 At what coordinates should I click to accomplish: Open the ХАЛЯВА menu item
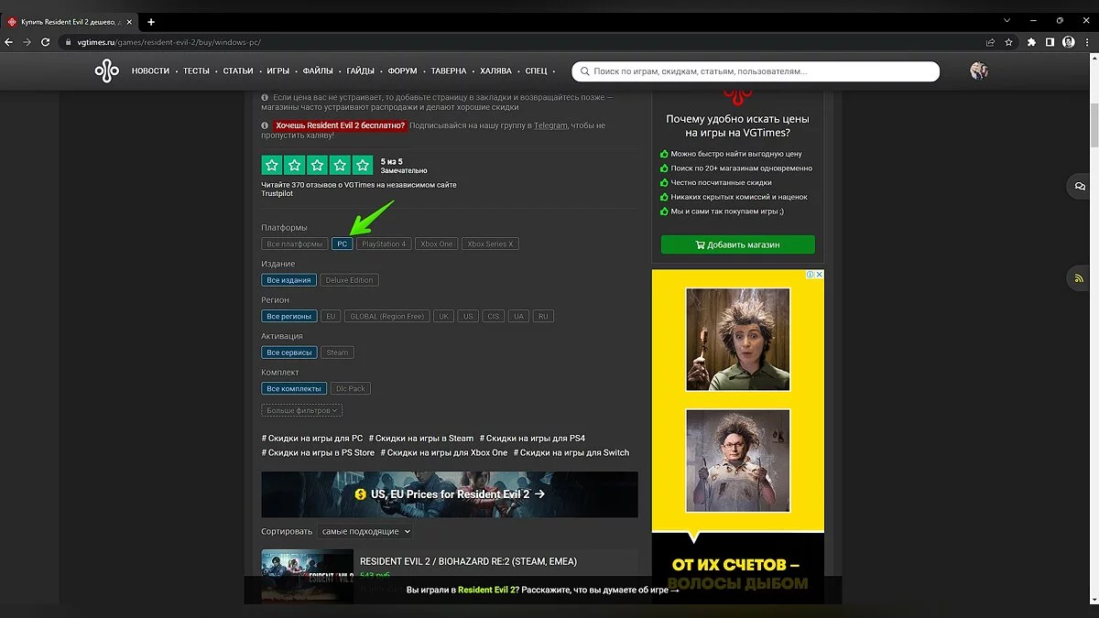[497, 70]
